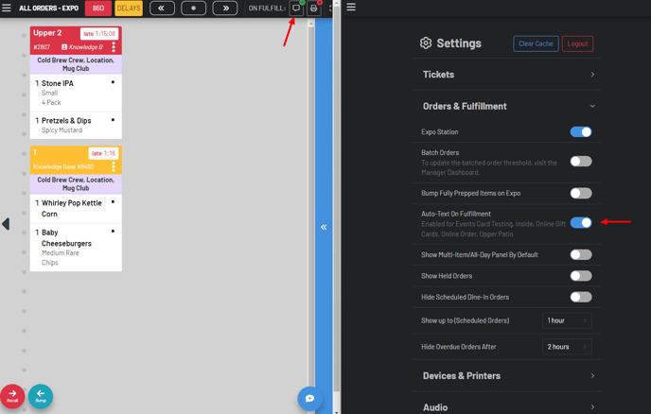The height and width of the screenshot is (414, 651).
Task: Open the hamburger menu at top left
Action: (8, 9)
